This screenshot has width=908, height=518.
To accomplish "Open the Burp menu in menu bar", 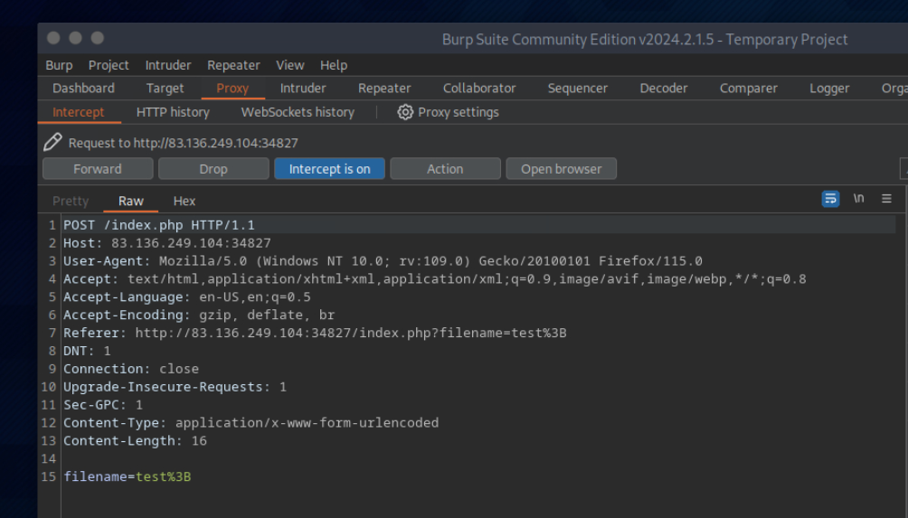I will [59, 65].
